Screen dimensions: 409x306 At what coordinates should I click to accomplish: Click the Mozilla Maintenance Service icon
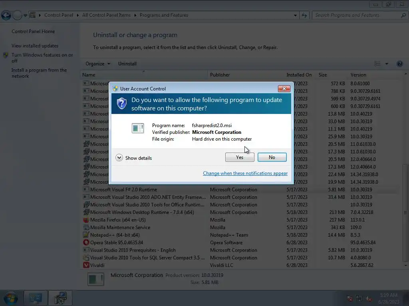(x=86, y=227)
